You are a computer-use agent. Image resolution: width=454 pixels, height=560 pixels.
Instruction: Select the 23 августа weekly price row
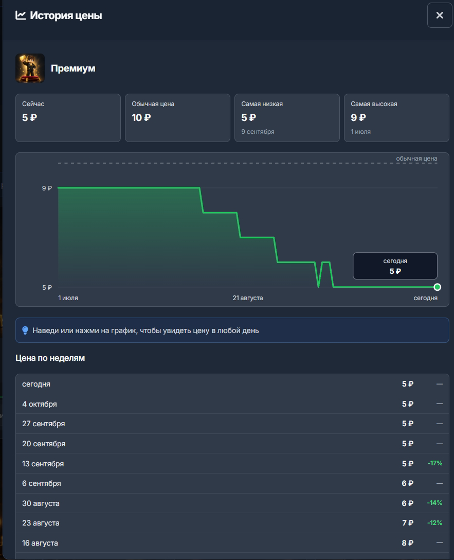coord(232,523)
